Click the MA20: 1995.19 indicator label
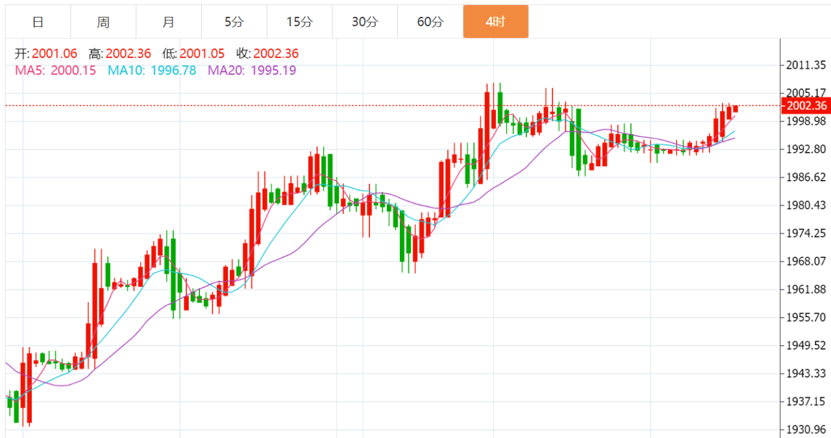The image size is (831, 438). point(252,70)
